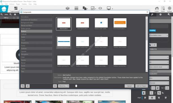Click the Export icon

tap(163, 8)
